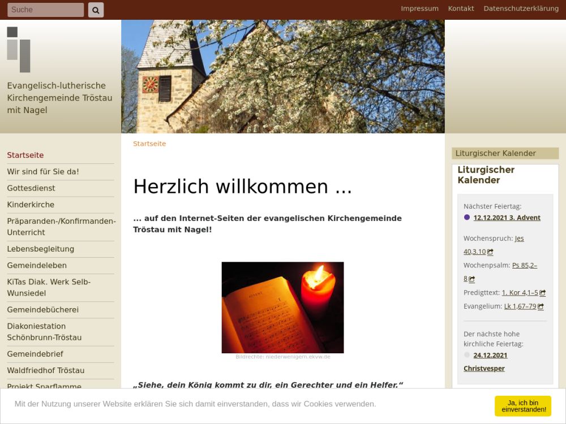566x424 pixels.
Task: Focus the Suche search input field
Action: coord(45,10)
